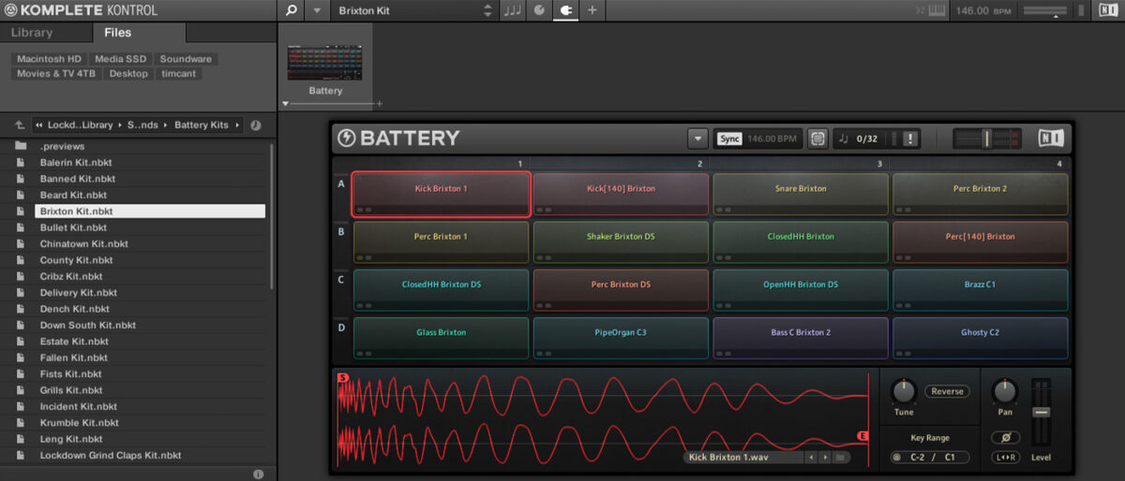The width and height of the screenshot is (1125, 481).
Task: Expand the arrow after Battery Kits breadcrumb
Action: pos(237,124)
